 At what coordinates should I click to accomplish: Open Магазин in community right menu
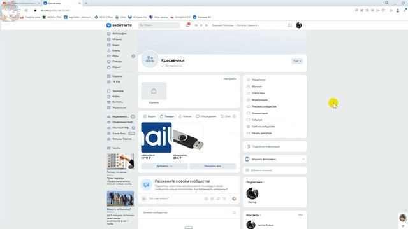point(254,87)
